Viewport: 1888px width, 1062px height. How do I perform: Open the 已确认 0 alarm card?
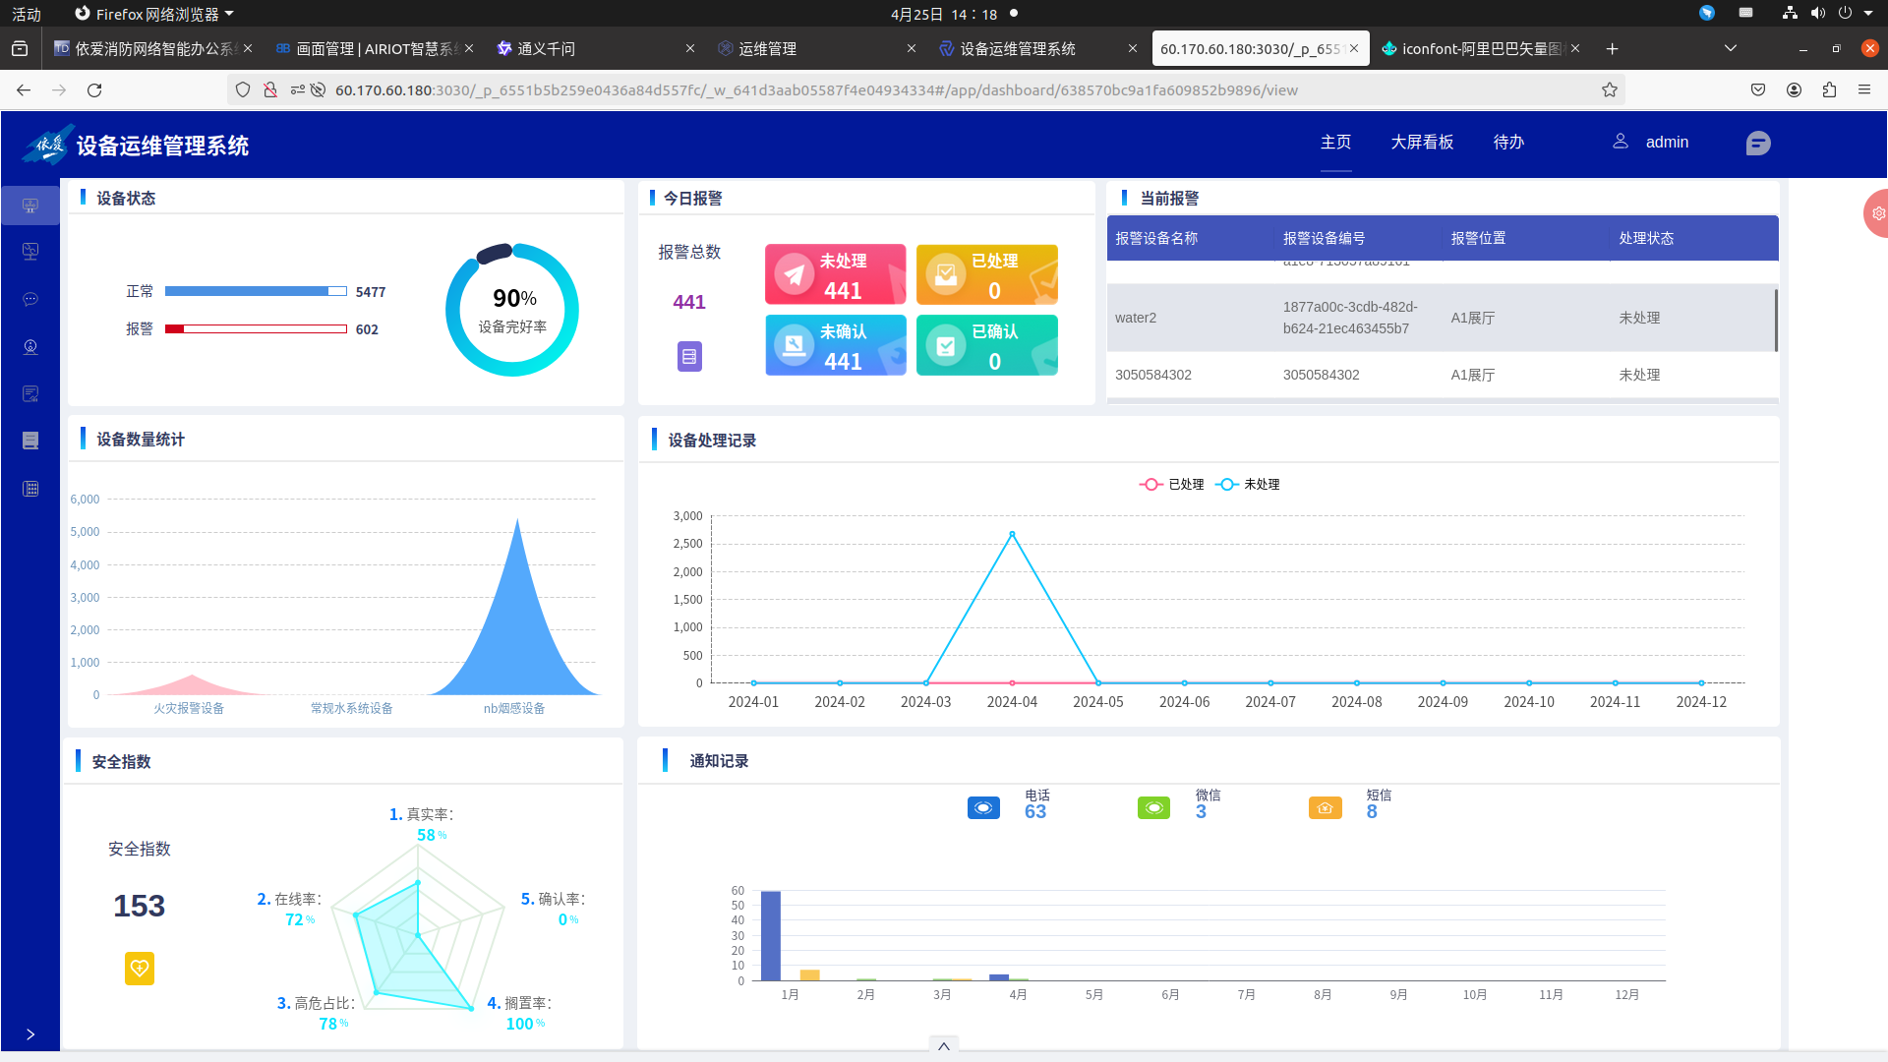pyautogui.click(x=987, y=345)
